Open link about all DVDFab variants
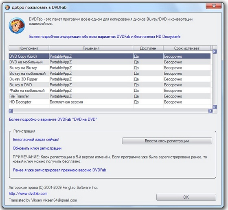Image resolution: width=228 pixels, height=210 pixels. [x=105, y=37]
